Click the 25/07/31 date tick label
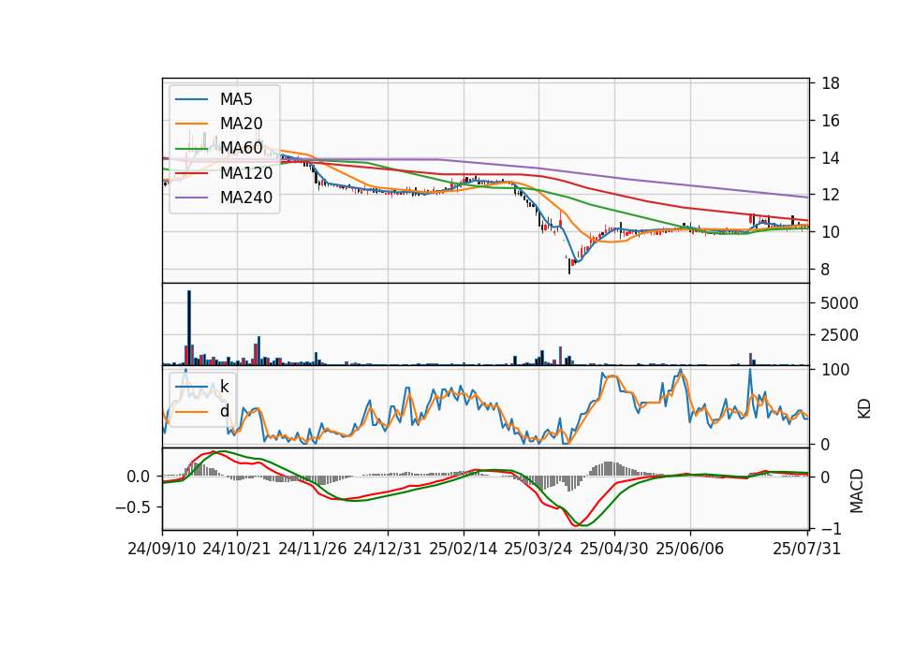899x646 pixels. pos(806,550)
